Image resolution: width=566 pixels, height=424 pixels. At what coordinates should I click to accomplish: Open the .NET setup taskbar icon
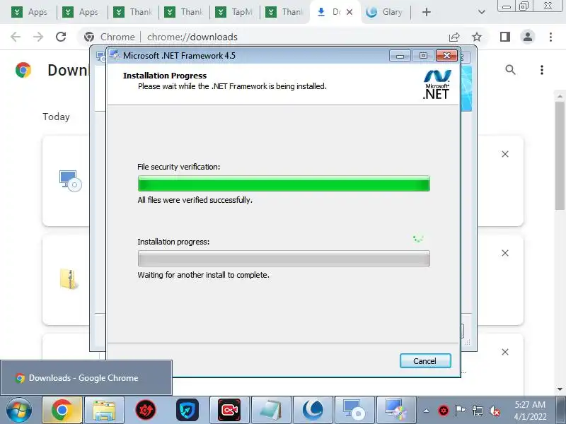pos(396,410)
